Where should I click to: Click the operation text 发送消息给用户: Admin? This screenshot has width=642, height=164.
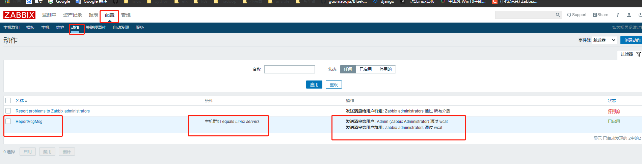pos(397,122)
